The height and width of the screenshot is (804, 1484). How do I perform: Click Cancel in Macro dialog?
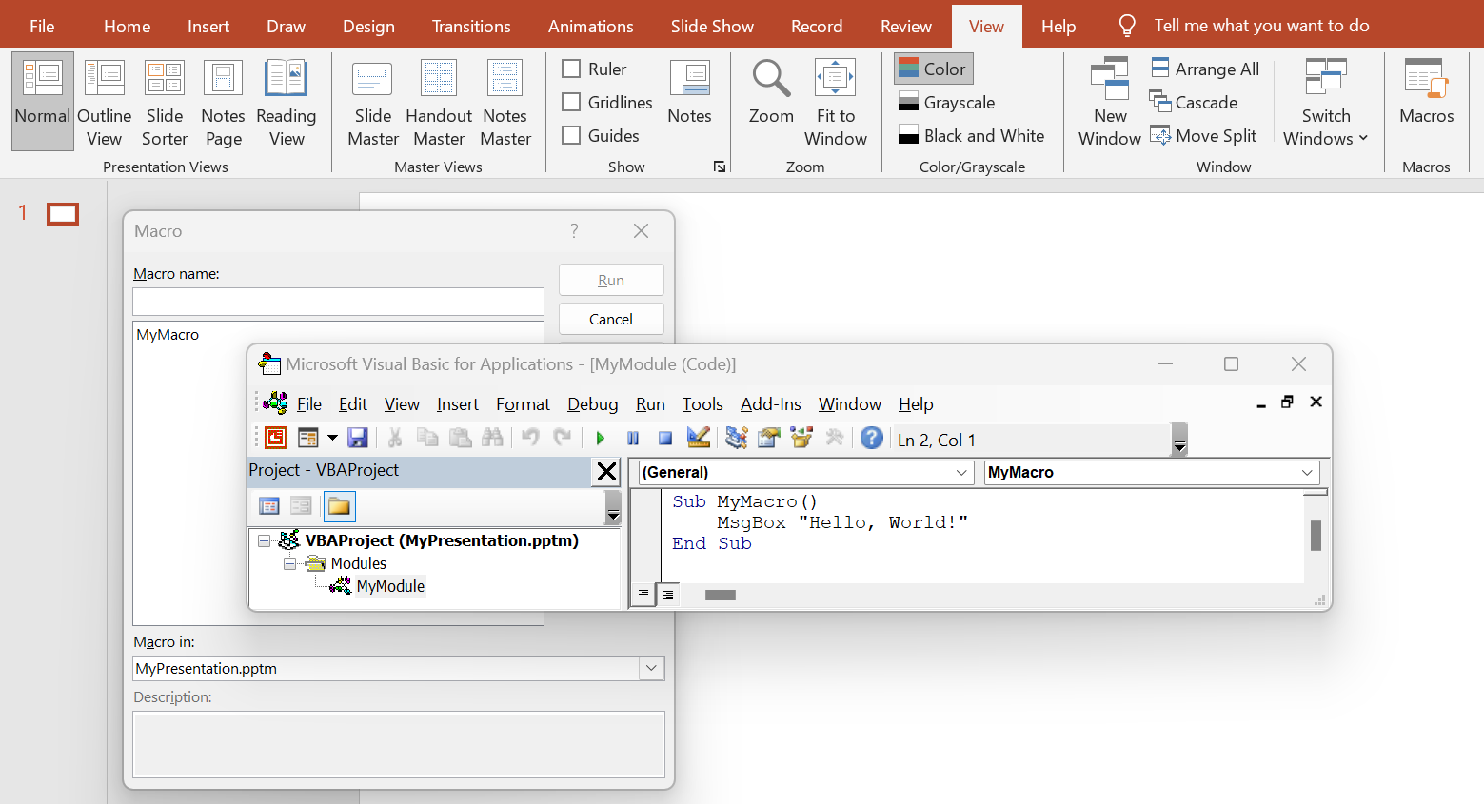[x=611, y=319]
